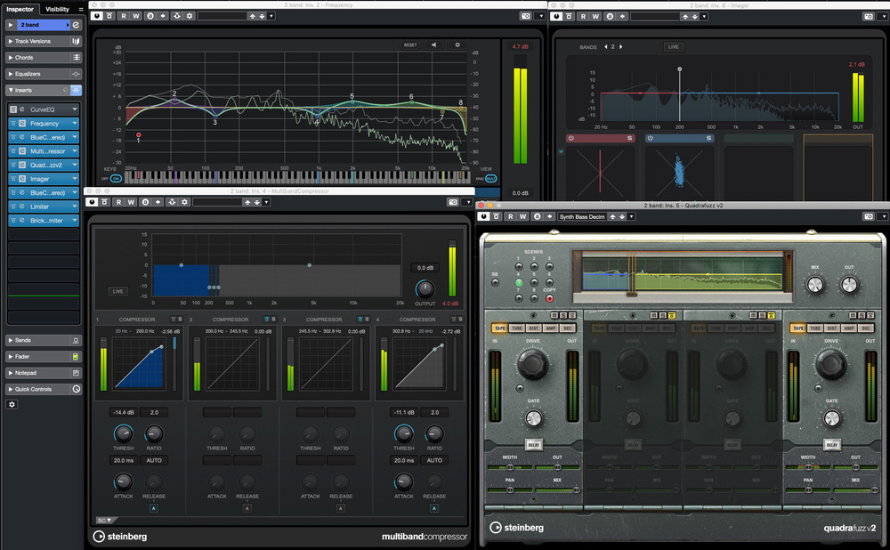Expand the Sends section
This screenshot has width=890, height=550.
click(44, 340)
